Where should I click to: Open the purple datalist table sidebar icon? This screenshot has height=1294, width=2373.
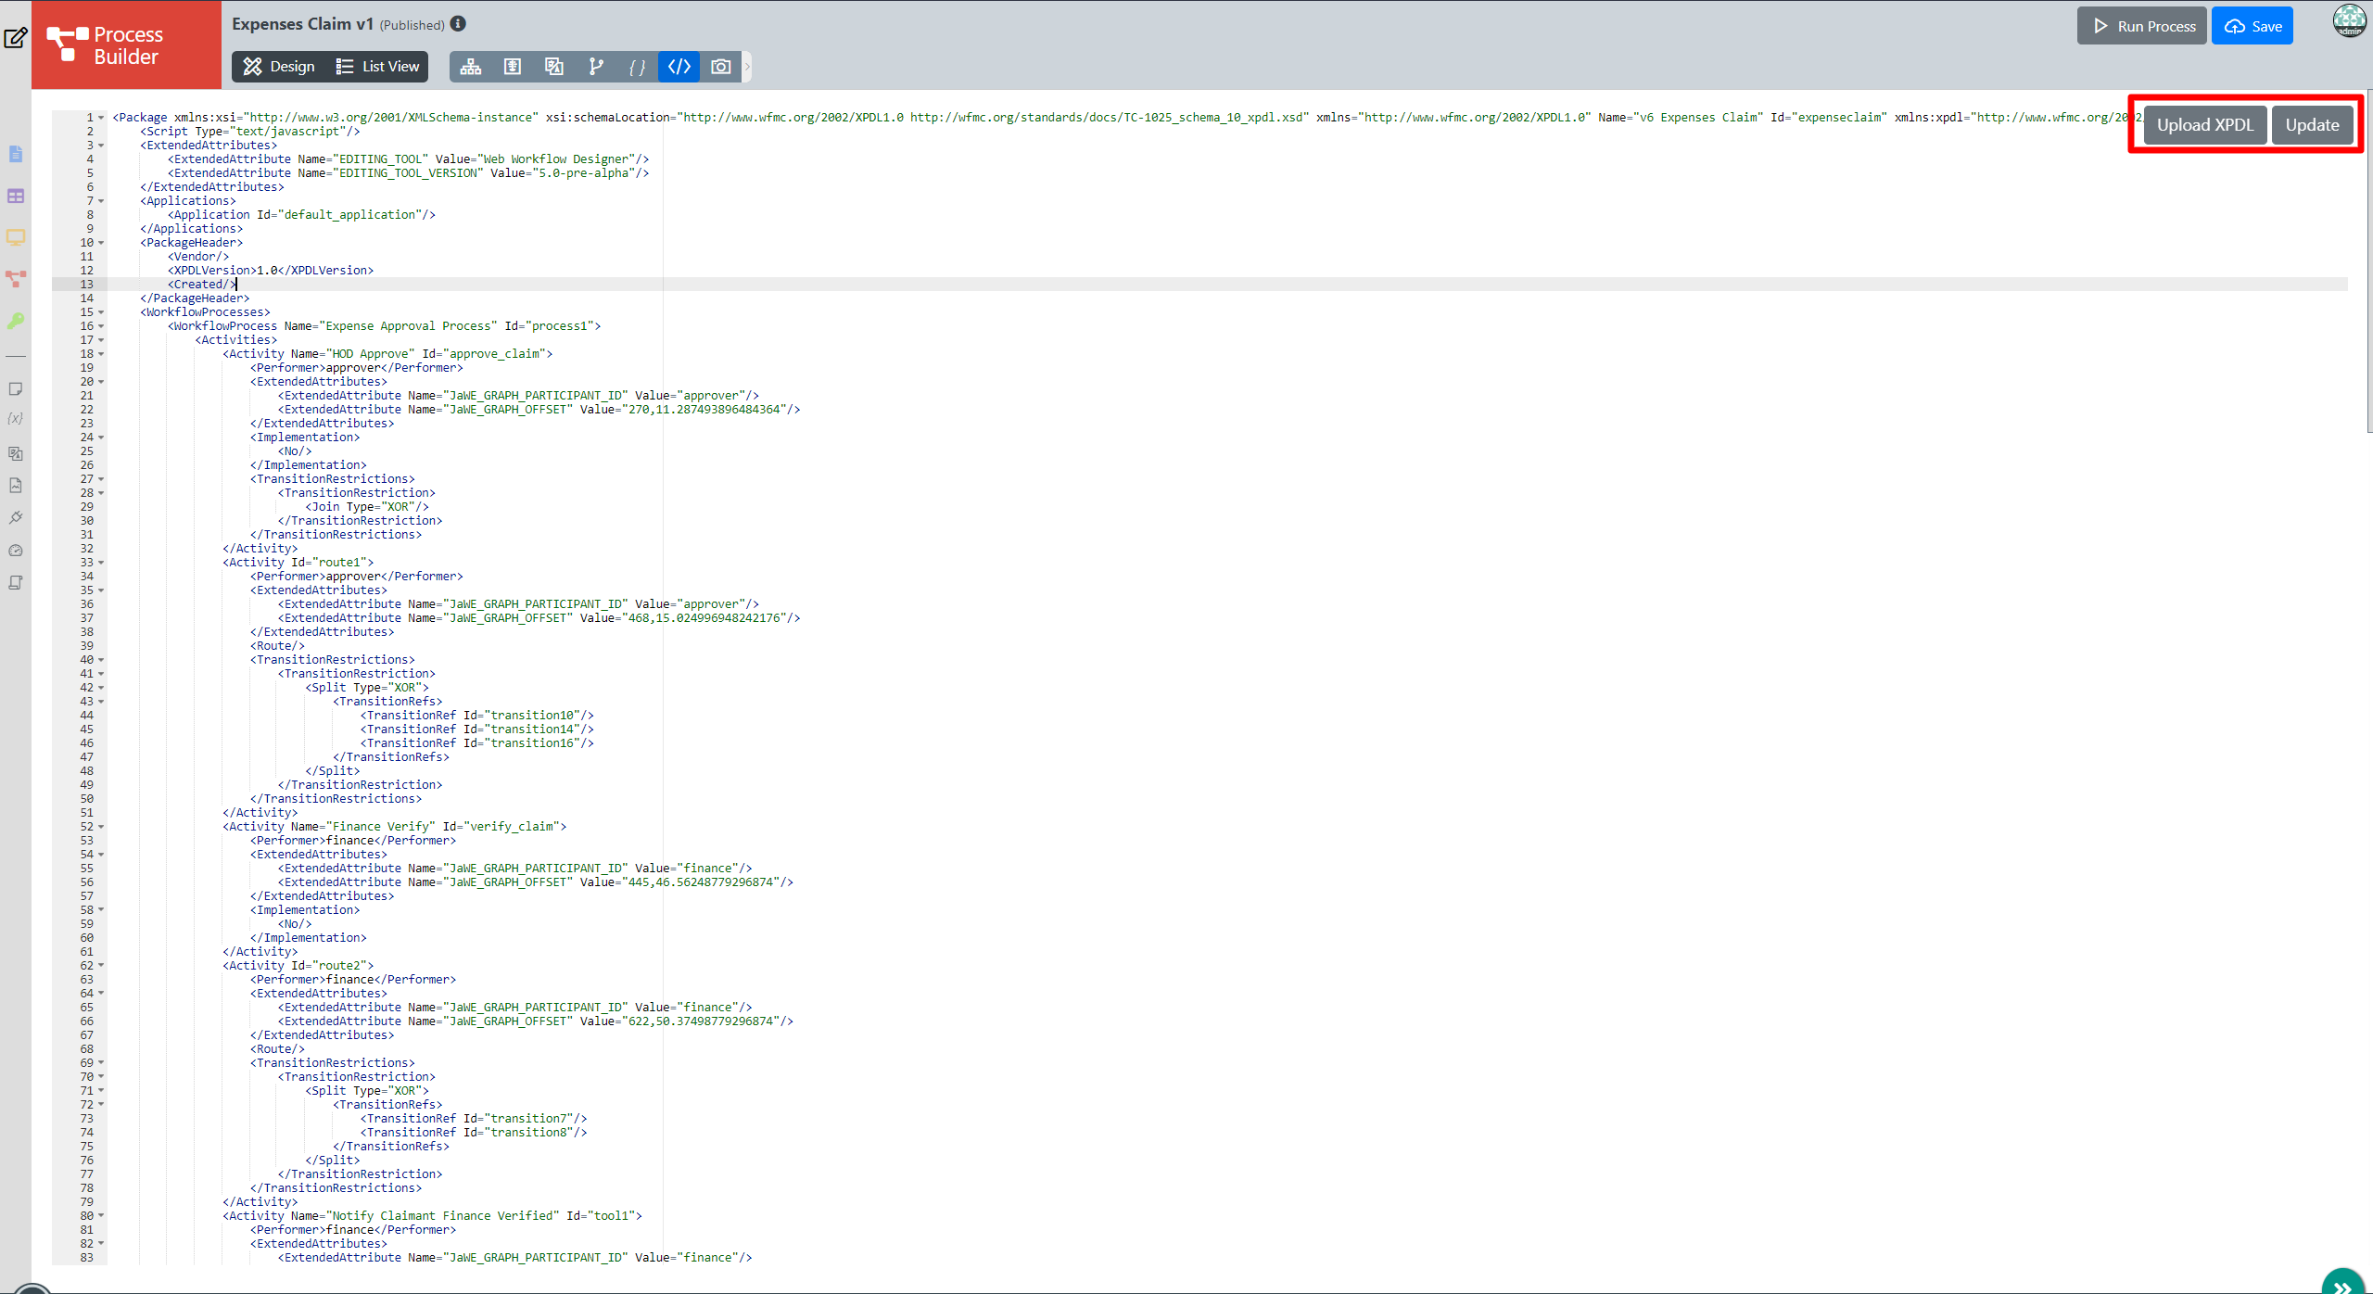click(x=16, y=197)
